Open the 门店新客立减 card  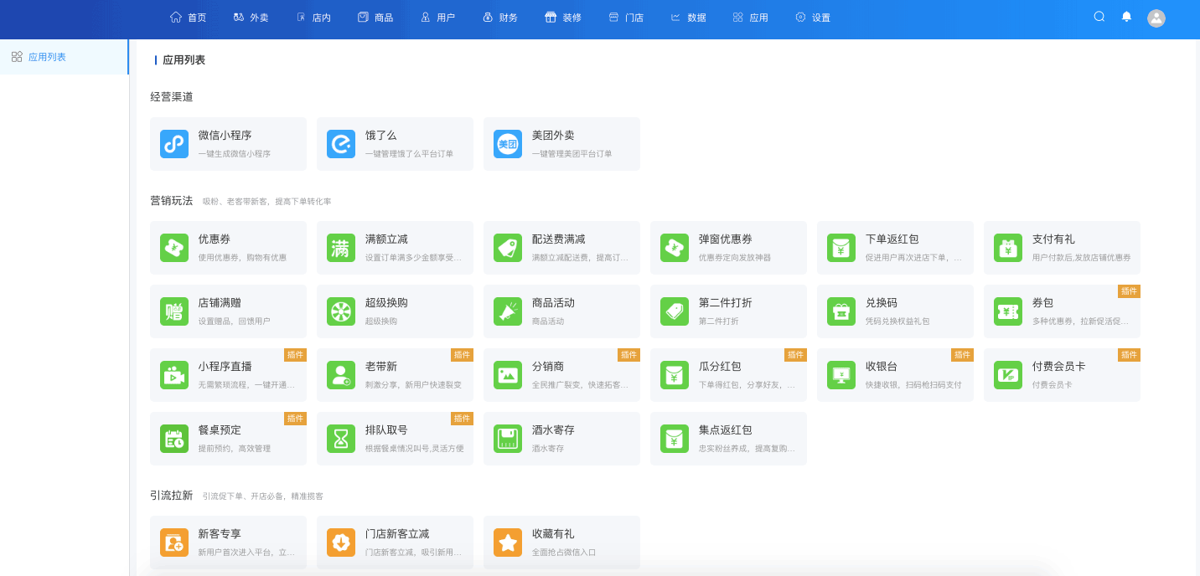(x=395, y=543)
